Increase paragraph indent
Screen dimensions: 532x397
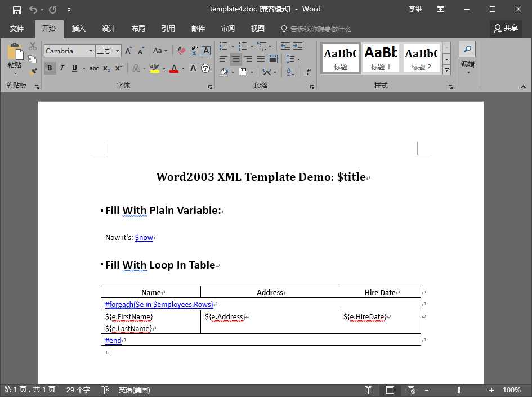(298, 46)
